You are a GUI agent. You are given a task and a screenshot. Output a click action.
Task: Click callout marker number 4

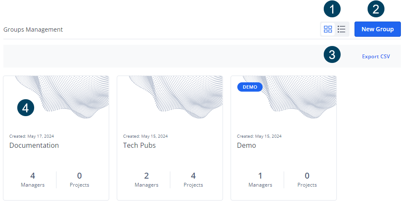[x=26, y=108]
